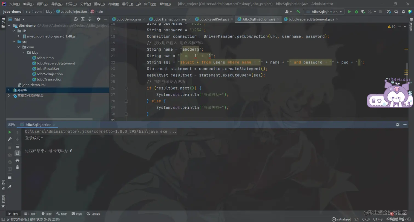The height and width of the screenshot is (222, 414).
Task: Click the user account icon in toolbar
Action: pos(288,12)
